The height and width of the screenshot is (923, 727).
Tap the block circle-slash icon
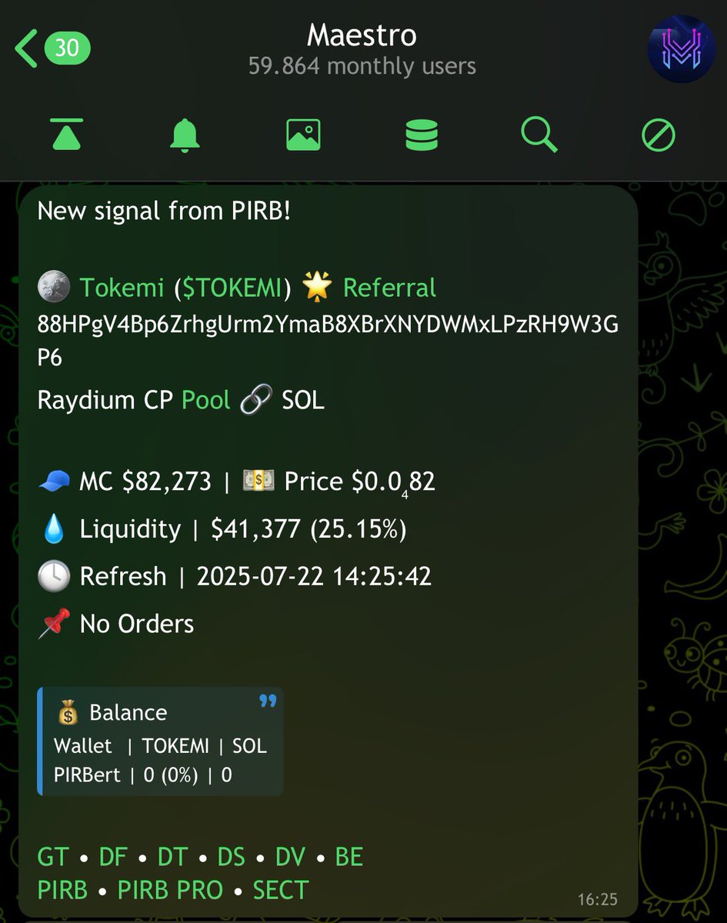coord(659,136)
